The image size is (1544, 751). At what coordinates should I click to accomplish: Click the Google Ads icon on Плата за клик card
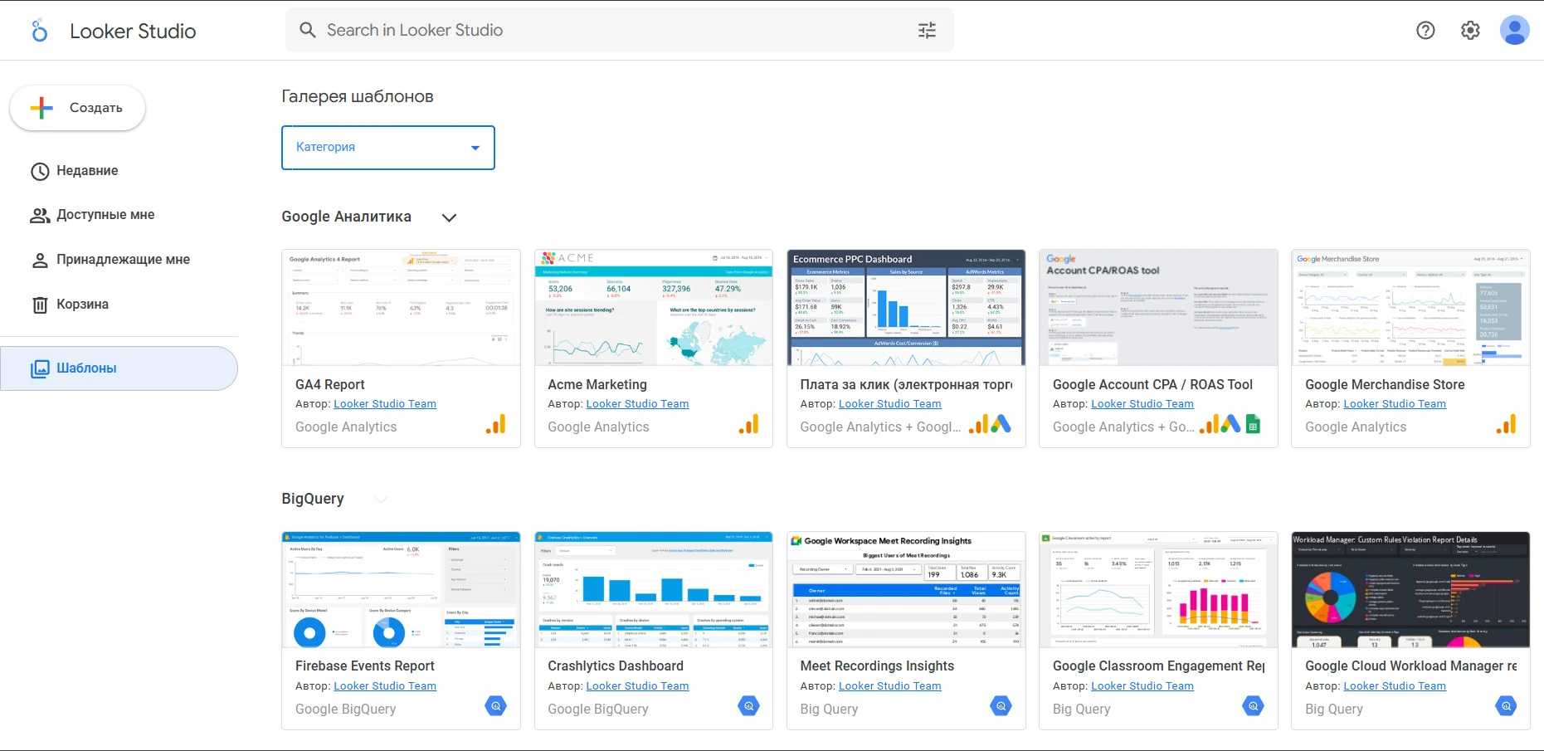[1001, 425]
